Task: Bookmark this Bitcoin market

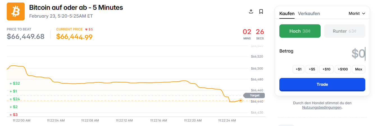Action: coord(261,11)
